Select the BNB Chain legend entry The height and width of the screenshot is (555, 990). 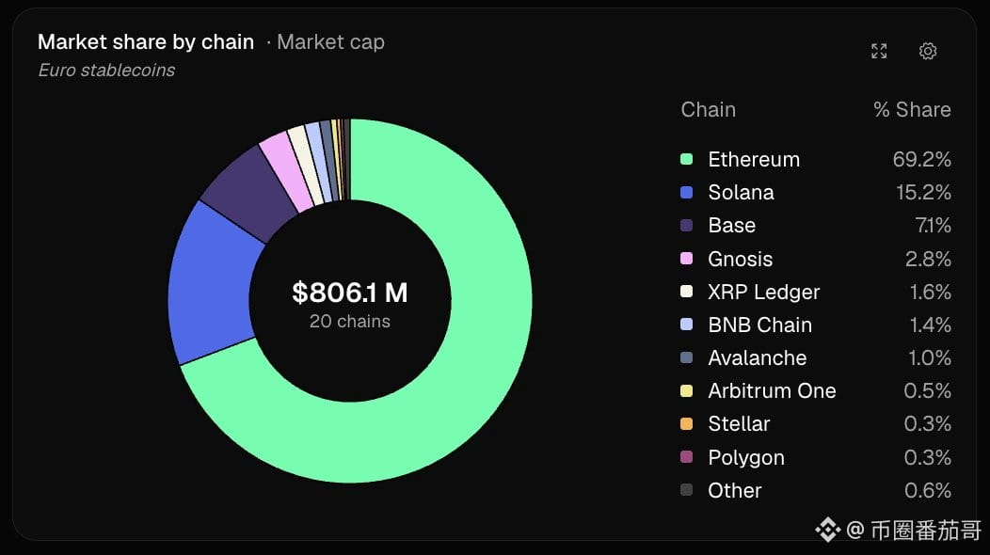(815, 325)
